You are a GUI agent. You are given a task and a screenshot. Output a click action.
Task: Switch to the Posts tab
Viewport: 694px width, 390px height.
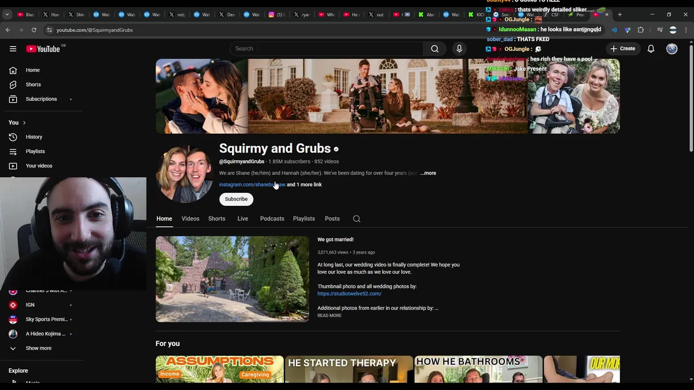point(332,219)
